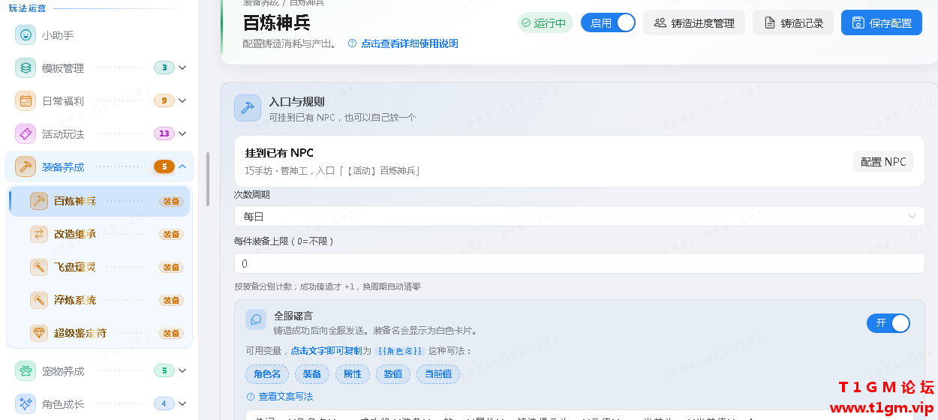This screenshot has height=420, width=938.
Task: Collapse the 装备养成 chevron
Action: [x=182, y=166]
